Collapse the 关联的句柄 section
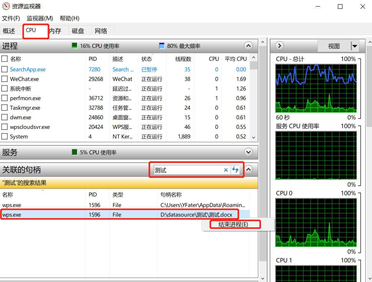Screen dimensions: 372x282 (249, 170)
